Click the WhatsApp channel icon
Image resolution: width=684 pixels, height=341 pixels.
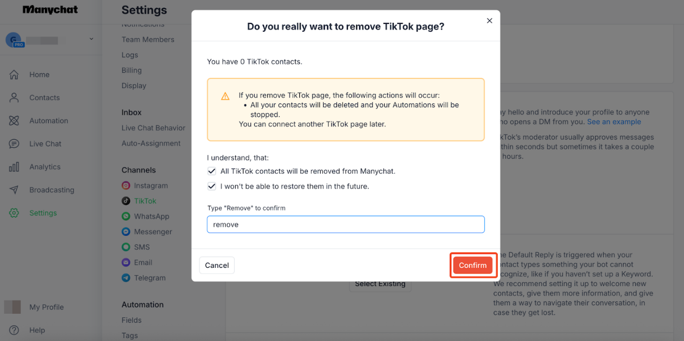click(126, 216)
